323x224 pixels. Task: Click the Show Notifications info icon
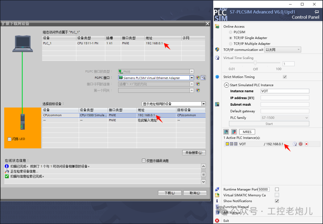click(217, 201)
